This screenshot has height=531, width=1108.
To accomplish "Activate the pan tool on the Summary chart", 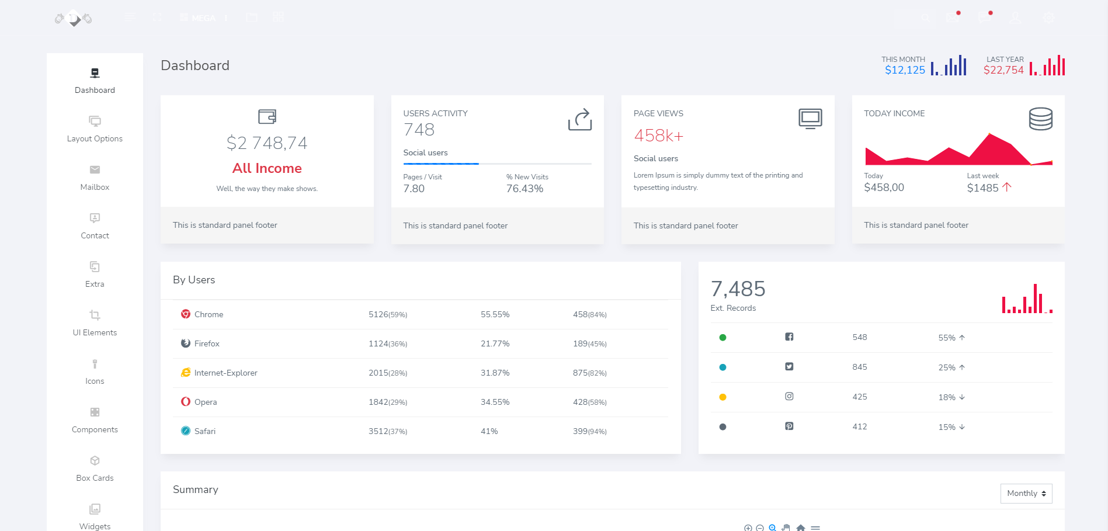I will [786, 527].
